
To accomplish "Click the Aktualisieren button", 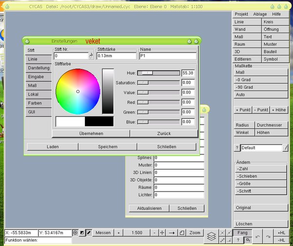I will (x=149, y=208).
